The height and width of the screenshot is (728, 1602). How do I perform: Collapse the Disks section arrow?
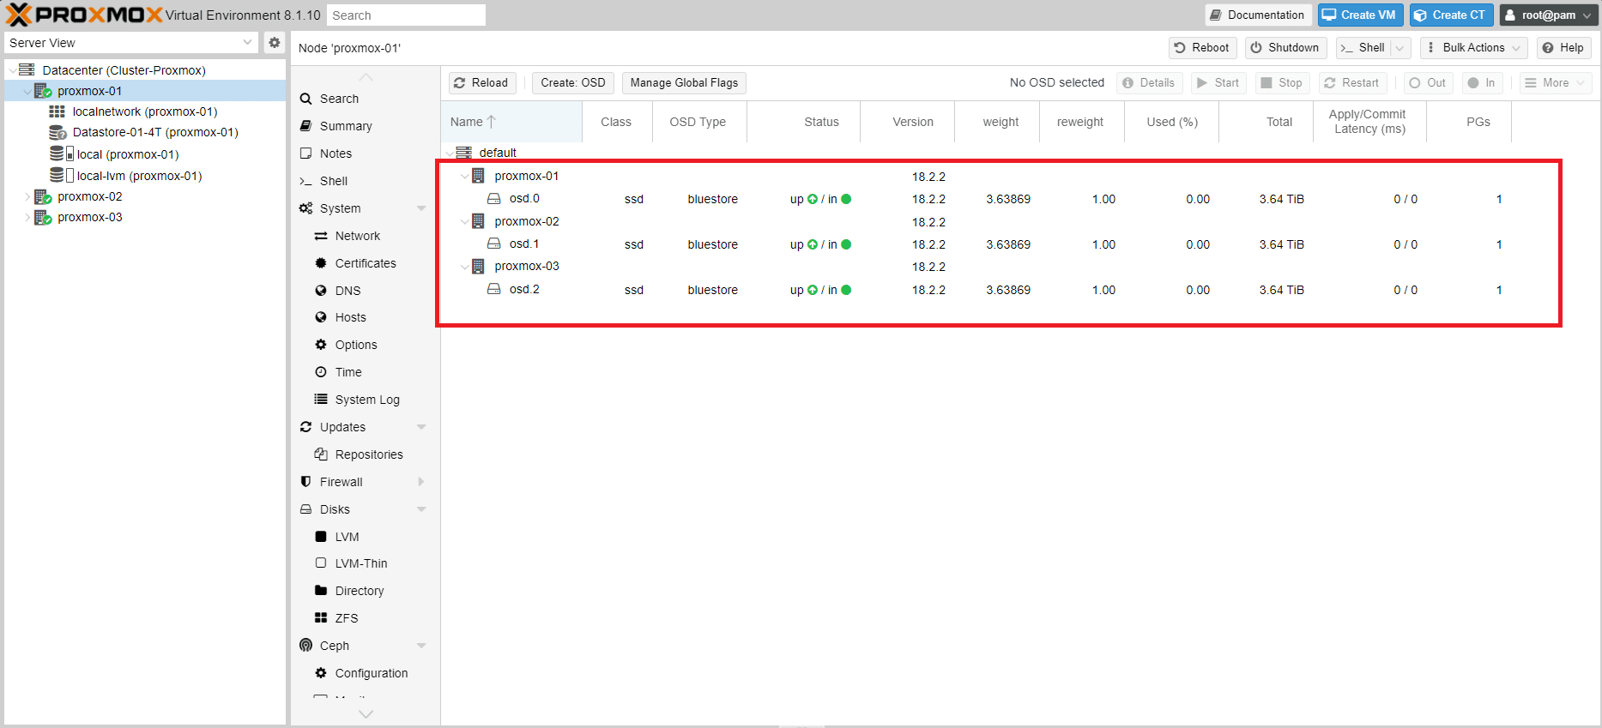pyautogui.click(x=421, y=509)
